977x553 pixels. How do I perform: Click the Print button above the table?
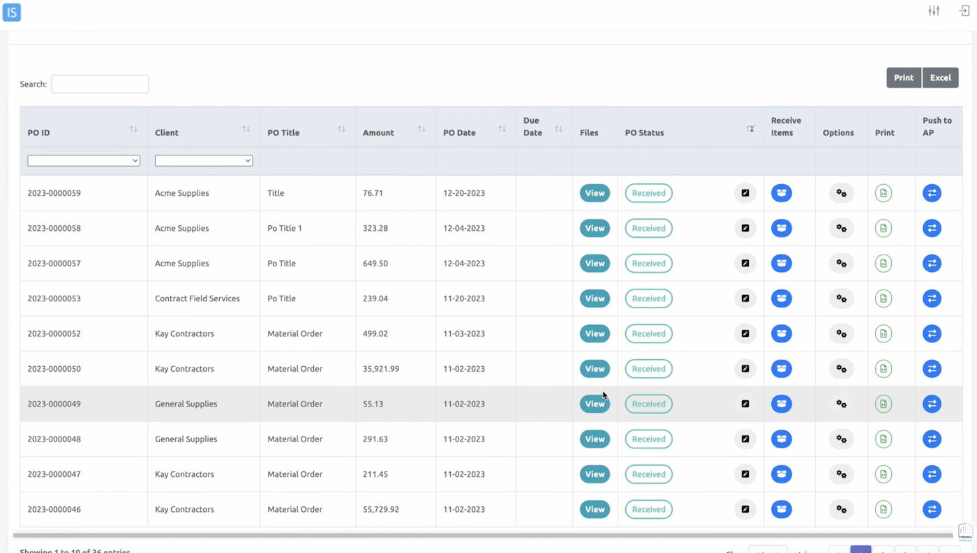point(903,77)
